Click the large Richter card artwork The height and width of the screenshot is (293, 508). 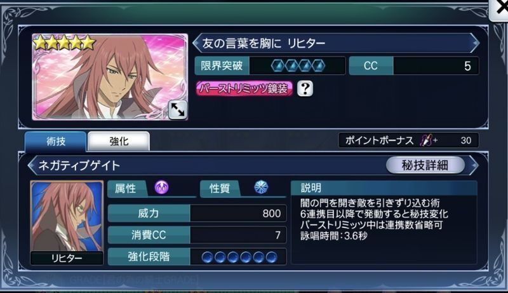110,77
